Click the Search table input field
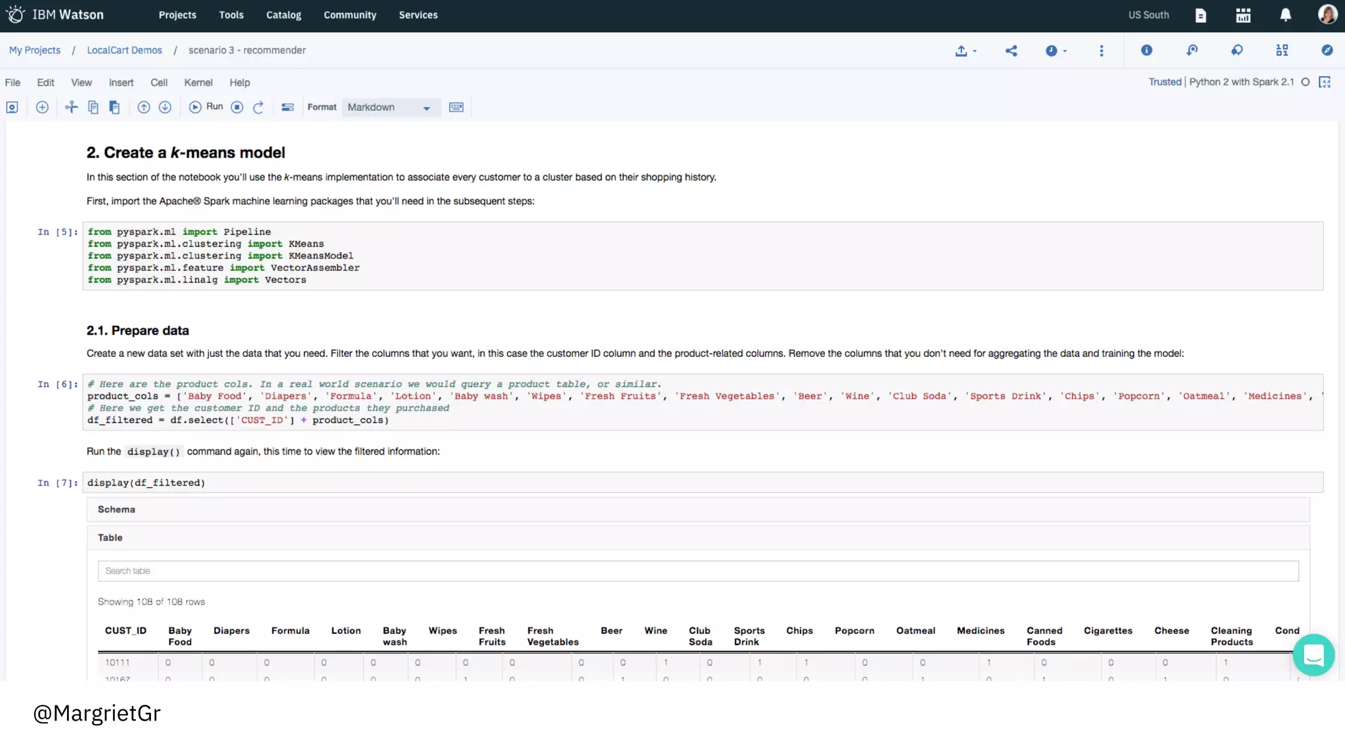 (x=697, y=571)
